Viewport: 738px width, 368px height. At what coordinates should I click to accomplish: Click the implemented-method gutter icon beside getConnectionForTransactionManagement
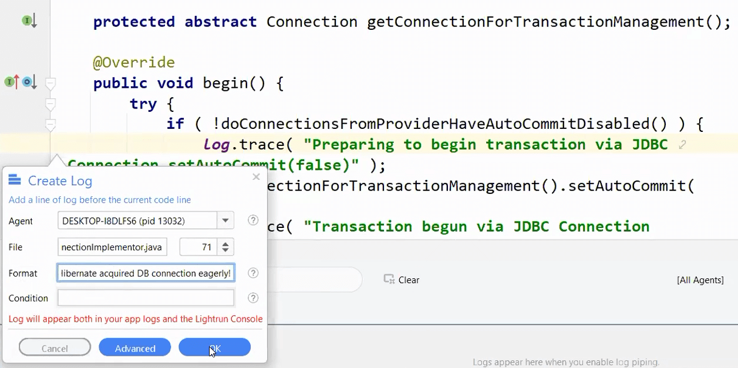pyautogui.click(x=29, y=22)
